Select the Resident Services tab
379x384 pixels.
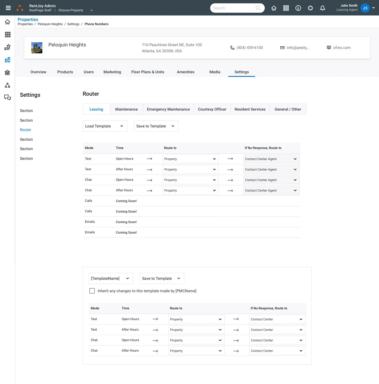pyautogui.click(x=250, y=109)
